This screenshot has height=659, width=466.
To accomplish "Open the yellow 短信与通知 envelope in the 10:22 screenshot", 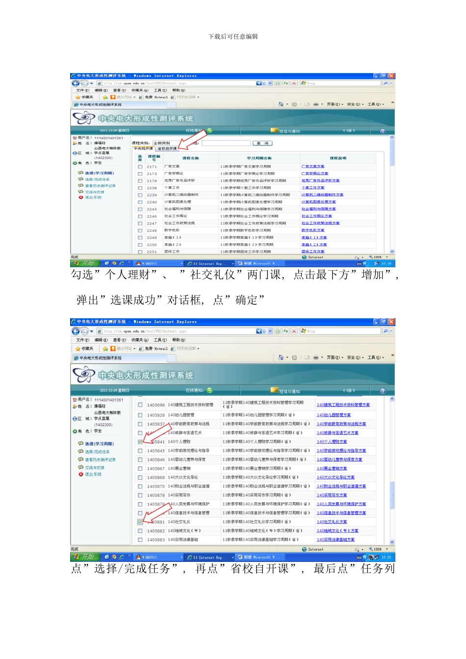I will coord(274,390).
